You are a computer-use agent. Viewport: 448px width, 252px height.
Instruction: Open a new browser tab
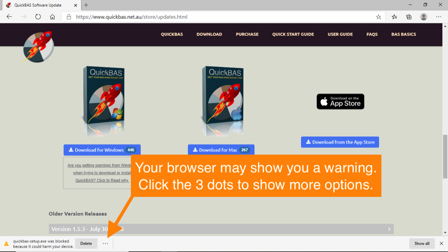tap(86, 5)
